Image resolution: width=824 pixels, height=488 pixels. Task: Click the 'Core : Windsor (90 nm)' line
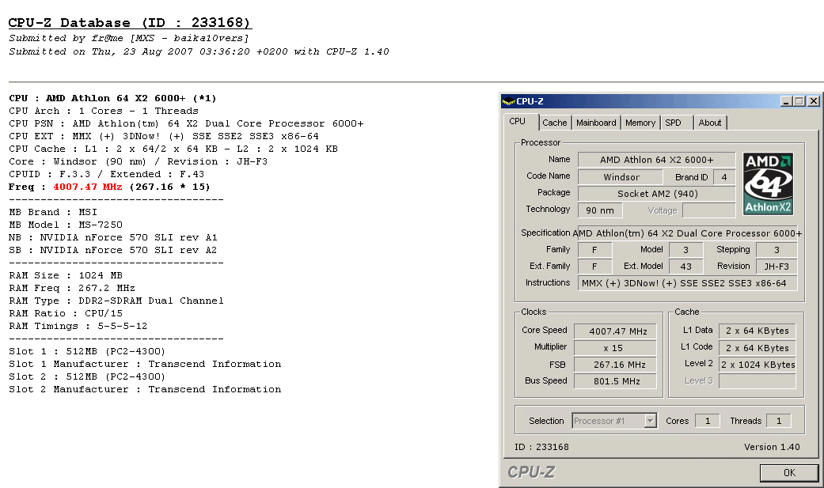pyautogui.click(x=139, y=162)
